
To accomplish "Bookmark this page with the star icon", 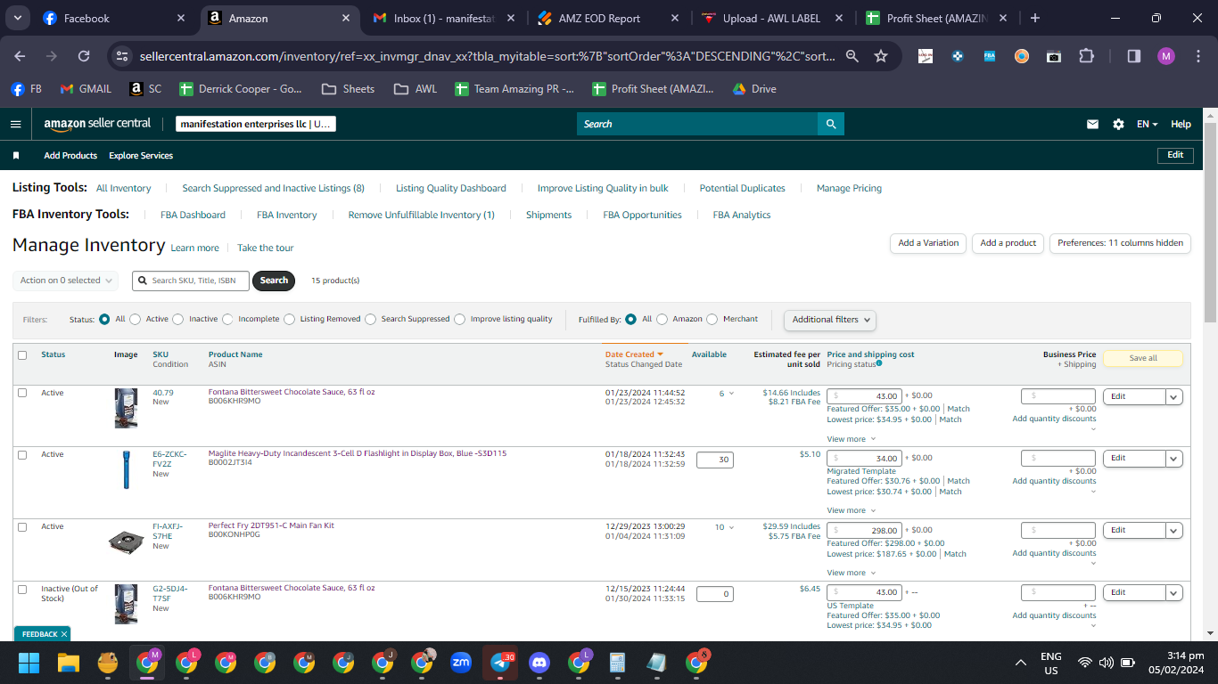I will pyautogui.click(x=881, y=56).
